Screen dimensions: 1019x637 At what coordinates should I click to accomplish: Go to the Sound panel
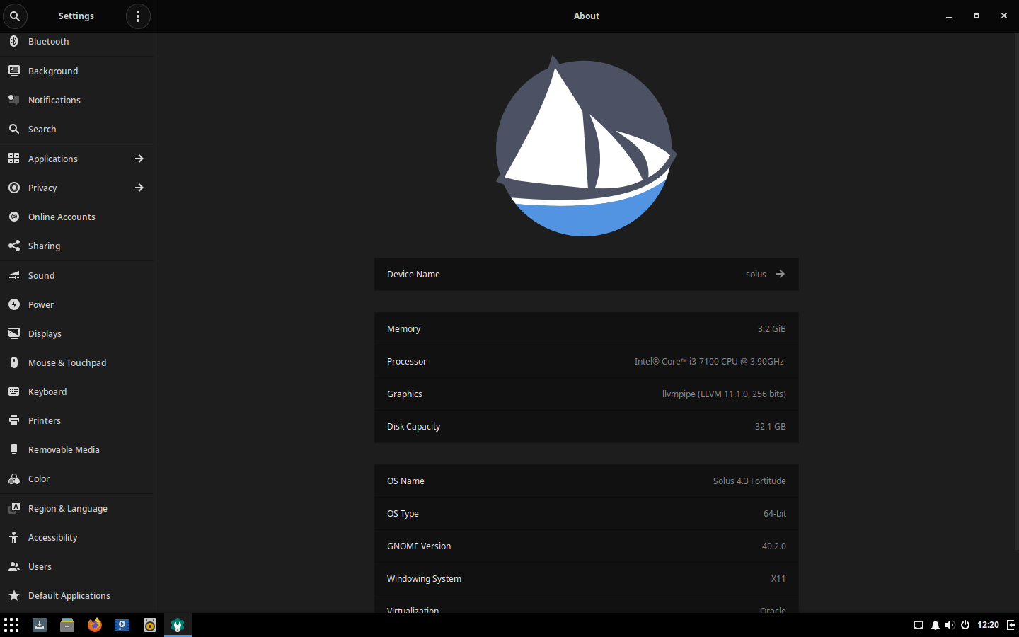[x=76, y=275]
